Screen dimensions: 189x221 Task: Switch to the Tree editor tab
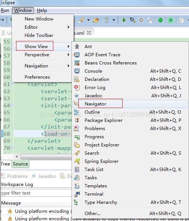click(x=5, y=164)
